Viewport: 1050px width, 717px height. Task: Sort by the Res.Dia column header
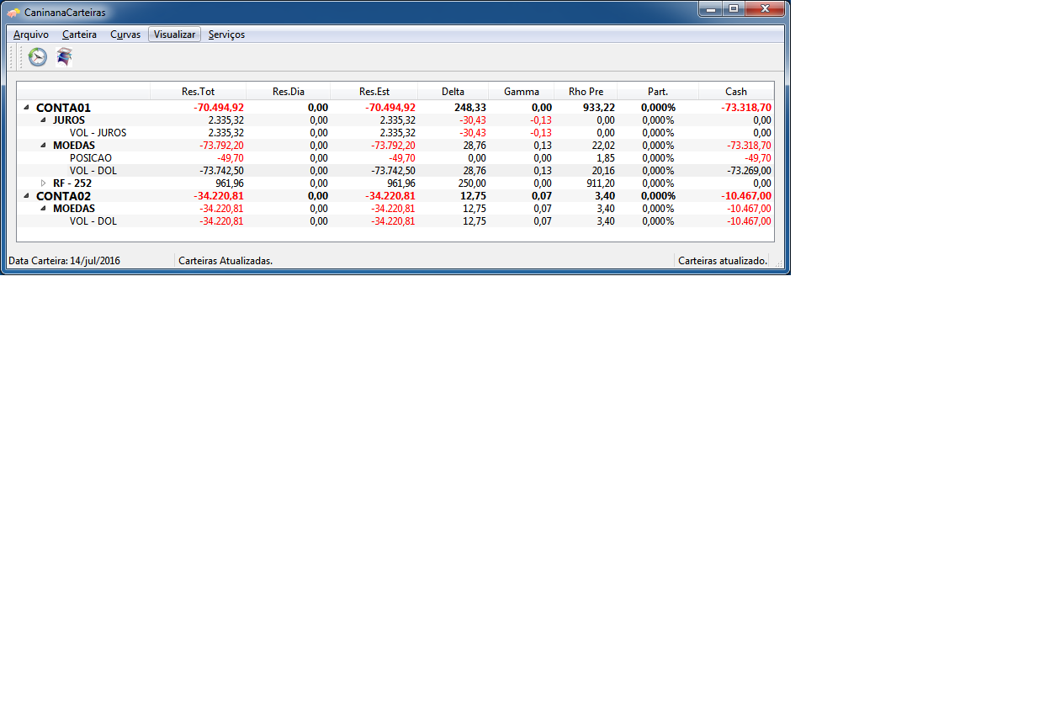point(289,91)
